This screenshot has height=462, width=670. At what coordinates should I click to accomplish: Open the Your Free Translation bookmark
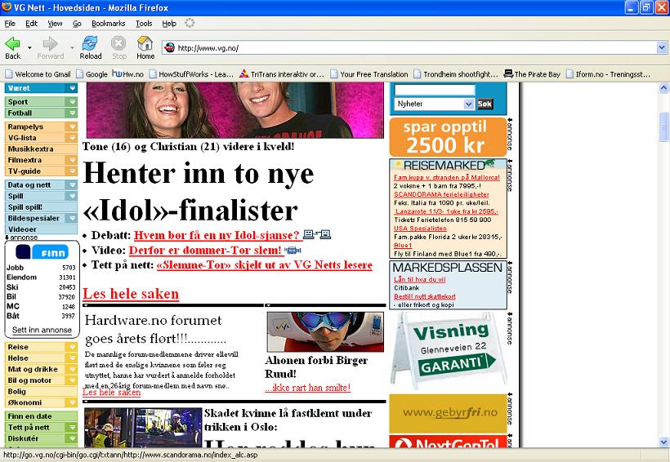369,74
